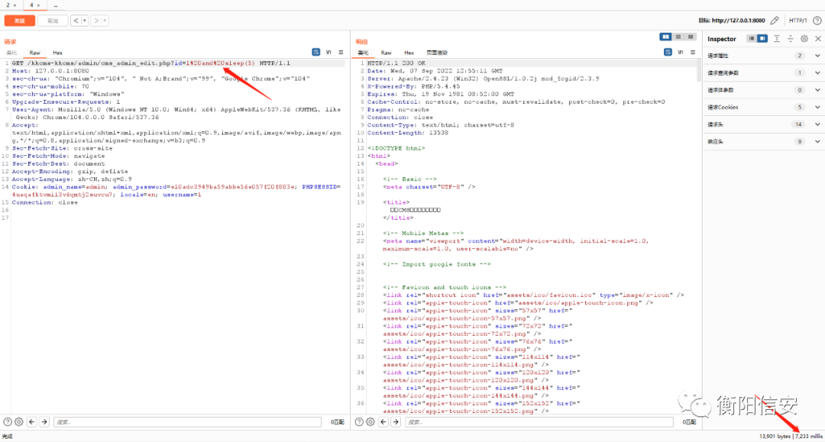Viewport: 825px width, 442px height.
Task: Click request search next-match arrow
Action: click(x=44, y=421)
